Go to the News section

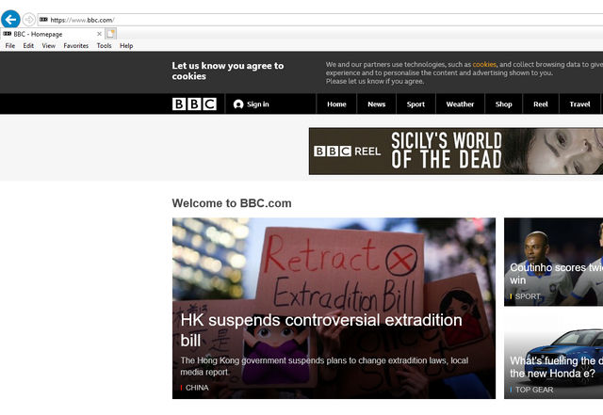(x=377, y=104)
